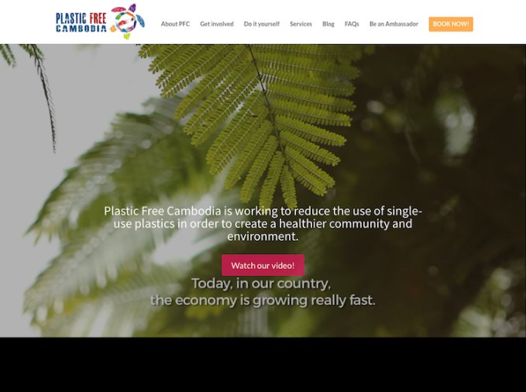Click the blue CAMBODIA word in the logo

pos(81,29)
